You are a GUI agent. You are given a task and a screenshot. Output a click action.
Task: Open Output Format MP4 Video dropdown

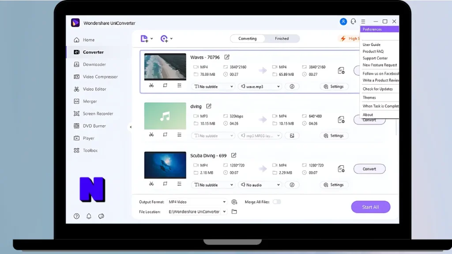tap(197, 202)
